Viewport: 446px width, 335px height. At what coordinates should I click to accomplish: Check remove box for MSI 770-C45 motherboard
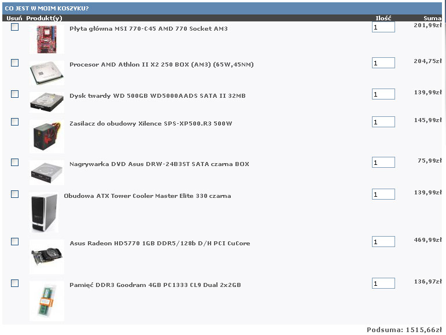[x=15, y=27]
